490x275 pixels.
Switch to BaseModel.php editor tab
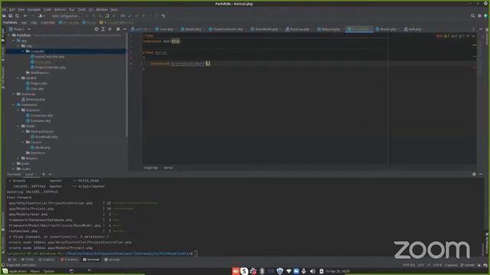coord(264,29)
